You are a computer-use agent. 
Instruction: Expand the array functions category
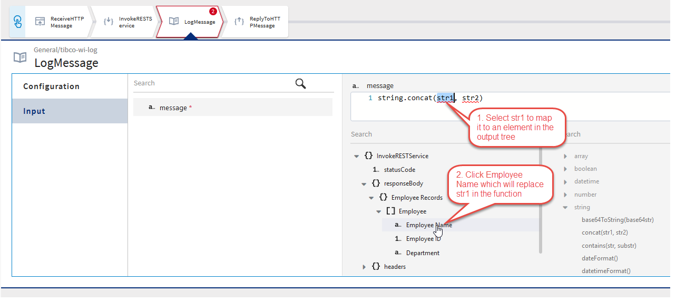[x=566, y=157]
